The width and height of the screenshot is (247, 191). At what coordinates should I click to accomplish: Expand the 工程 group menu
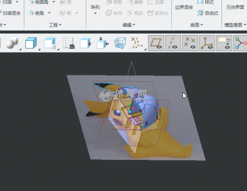[x=55, y=25]
